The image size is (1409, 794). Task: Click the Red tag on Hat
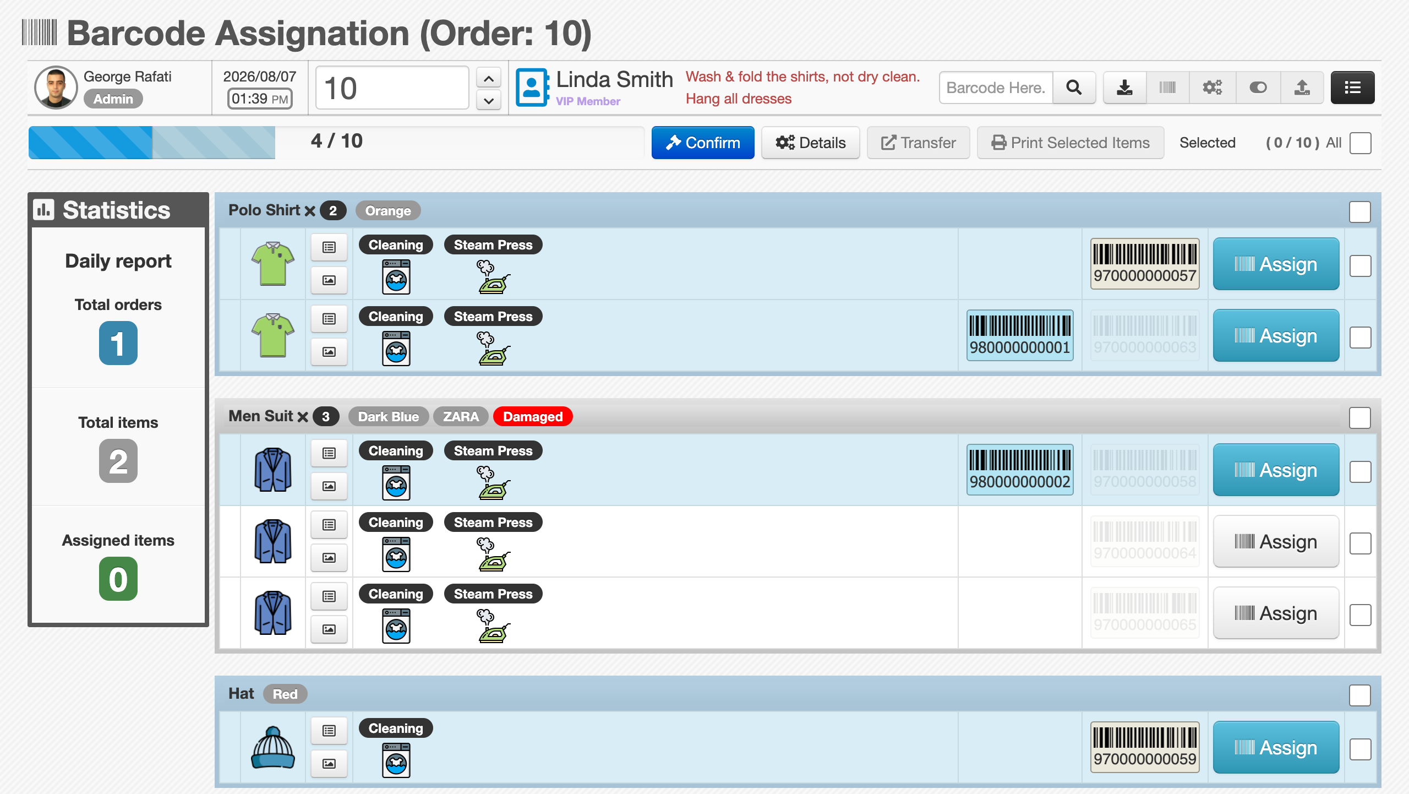click(x=285, y=694)
